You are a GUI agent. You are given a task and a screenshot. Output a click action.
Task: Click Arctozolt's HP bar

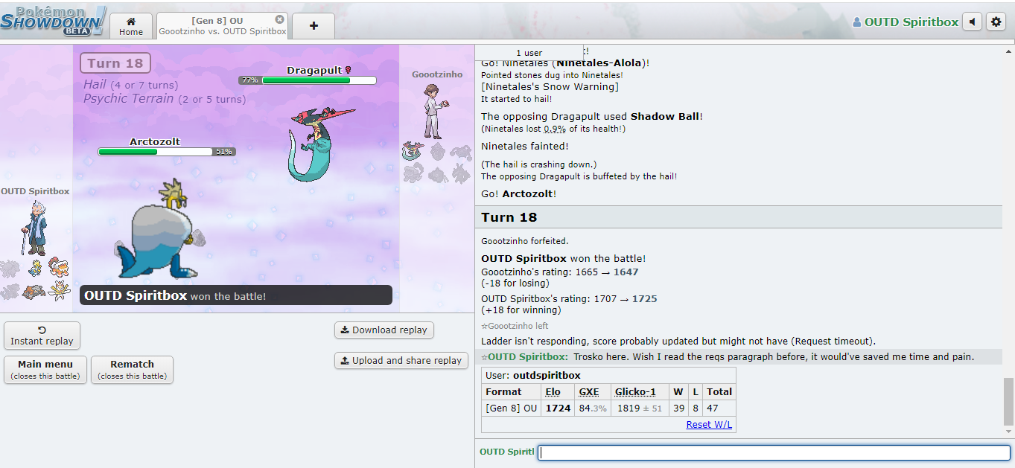coord(156,152)
